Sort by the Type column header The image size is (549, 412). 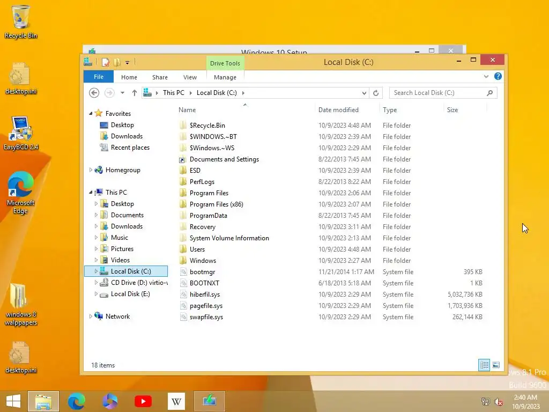pos(411,110)
